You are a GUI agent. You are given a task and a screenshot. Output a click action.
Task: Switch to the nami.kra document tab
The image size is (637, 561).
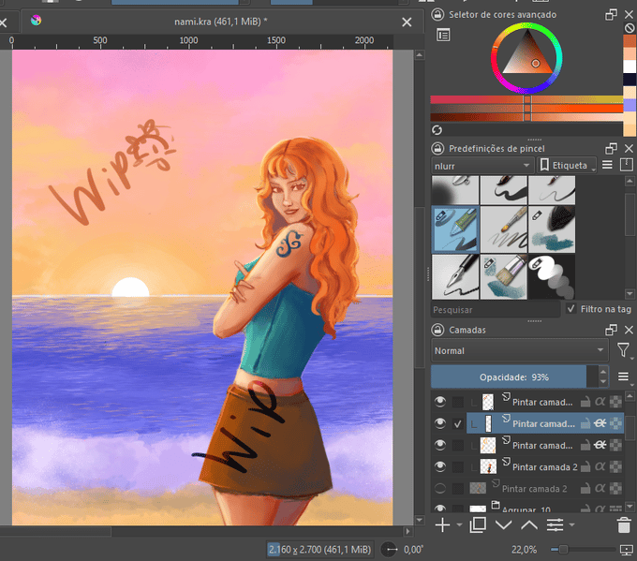(221, 22)
